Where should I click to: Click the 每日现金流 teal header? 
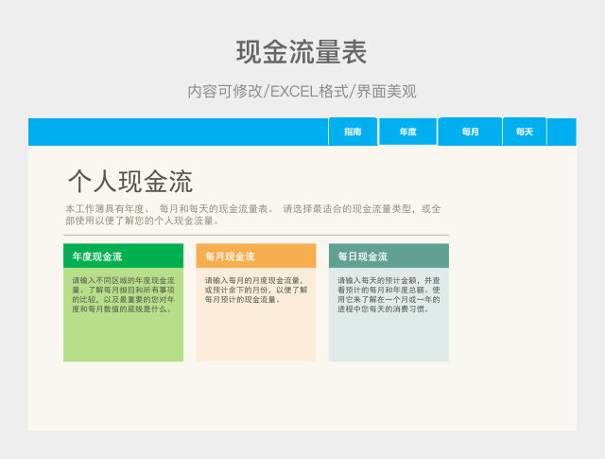tap(389, 256)
